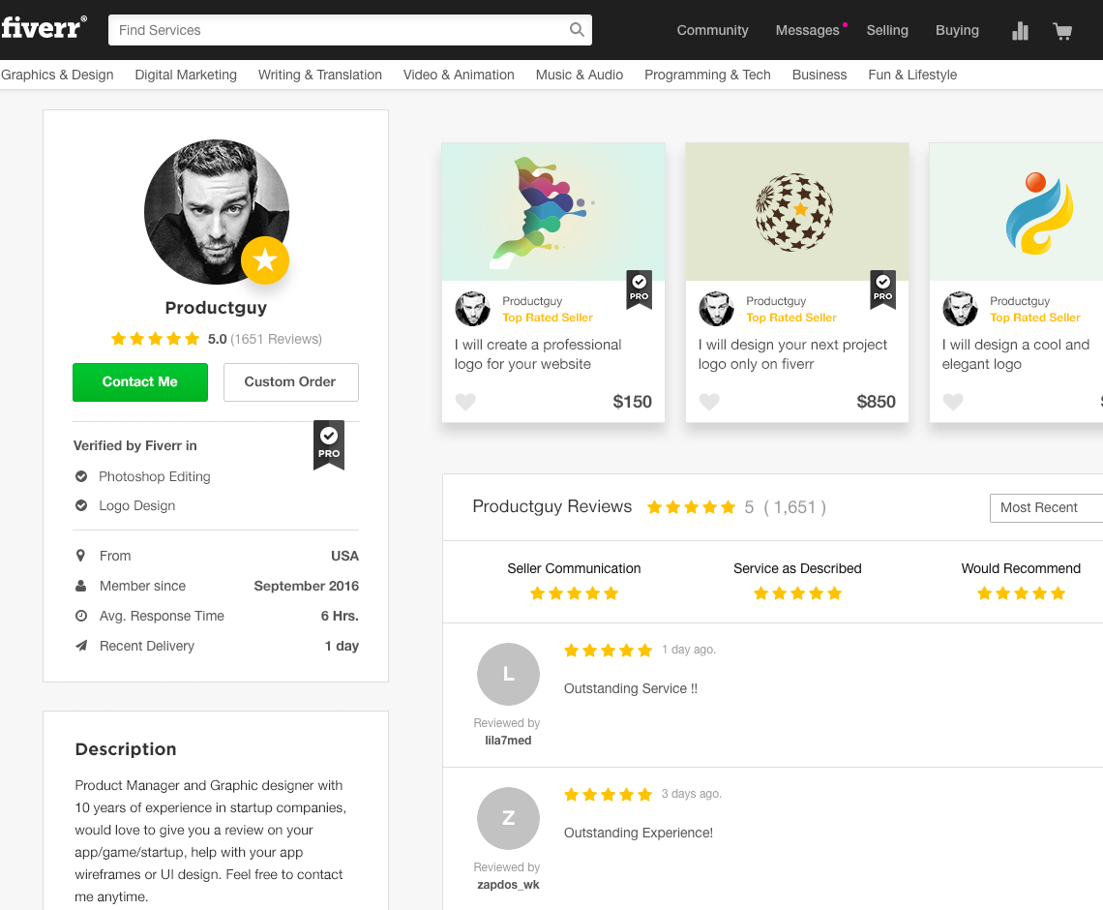Click the 'Productguy Reviews' heading
Viewport: 1103px width, 910px height.
tap(552, 506)
